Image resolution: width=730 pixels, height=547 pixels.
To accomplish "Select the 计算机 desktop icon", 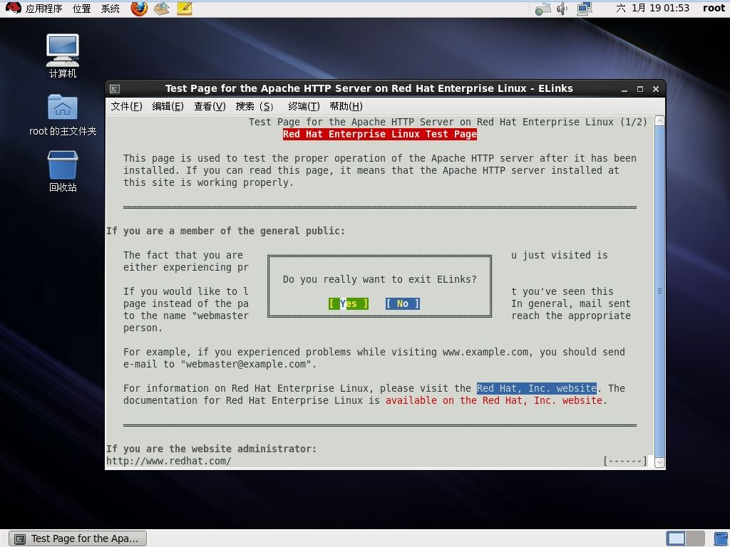I will (x=63, y=56).
